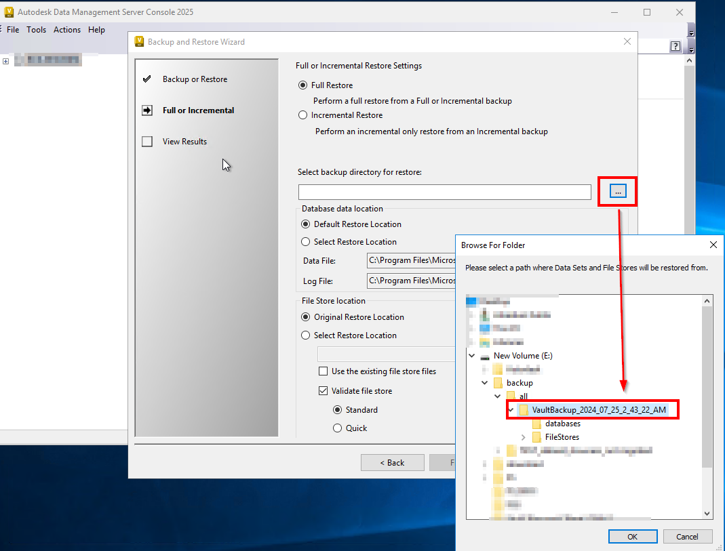Click the backup directory input field
The image size is (725, 551).
(x=444, y=192)
